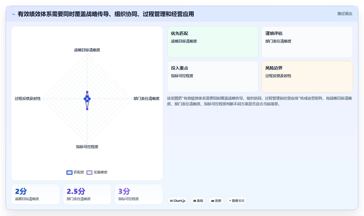This screenshot has width=364, height=216.
Task: Click the purple 实施难度 legend color box
Action: pos(89,172)
